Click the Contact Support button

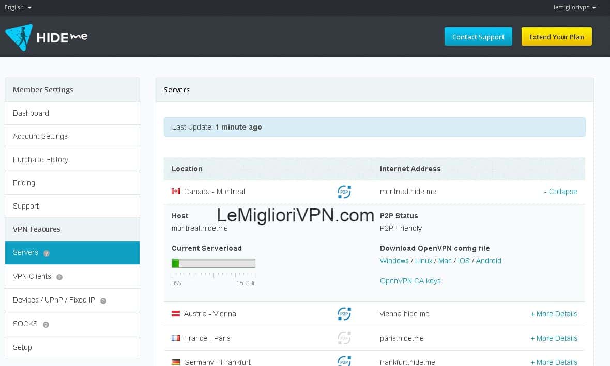click(x=478, y=37)
